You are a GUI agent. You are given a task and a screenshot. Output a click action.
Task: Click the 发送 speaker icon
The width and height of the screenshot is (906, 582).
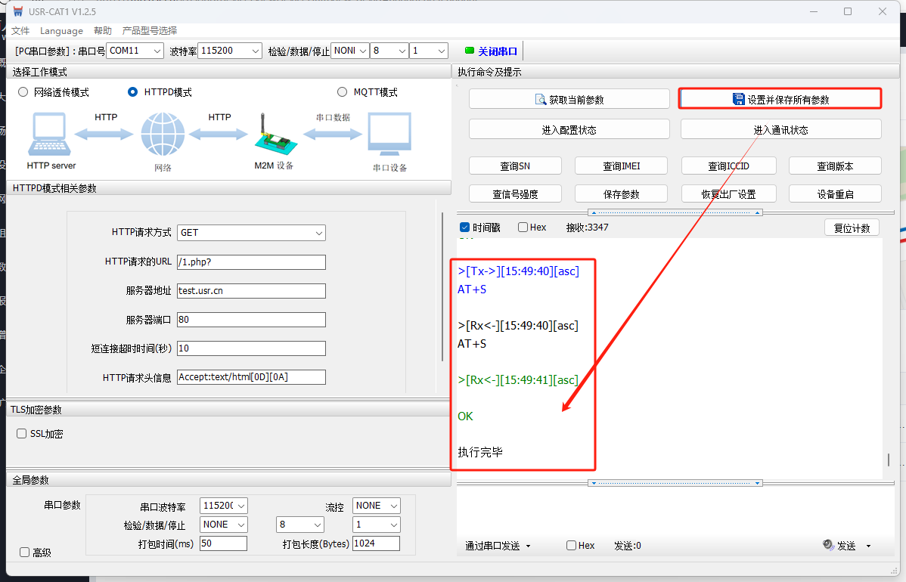(828, 545)
